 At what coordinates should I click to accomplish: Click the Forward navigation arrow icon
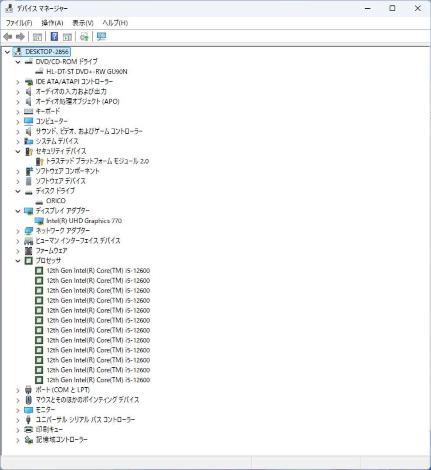tap(20, 37)
